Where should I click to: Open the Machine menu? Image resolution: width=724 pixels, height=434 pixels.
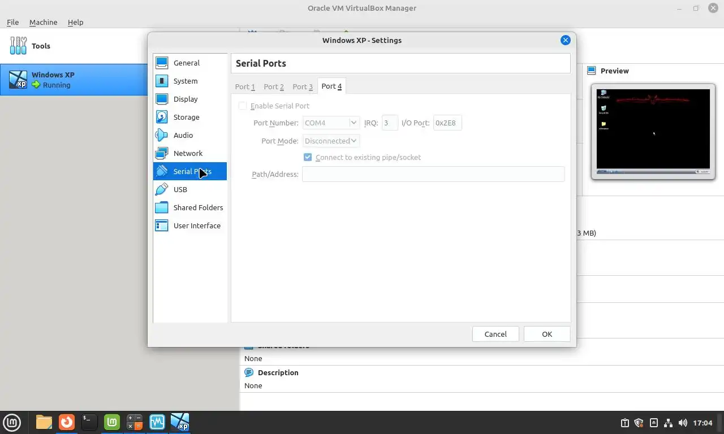pos(43,22)
